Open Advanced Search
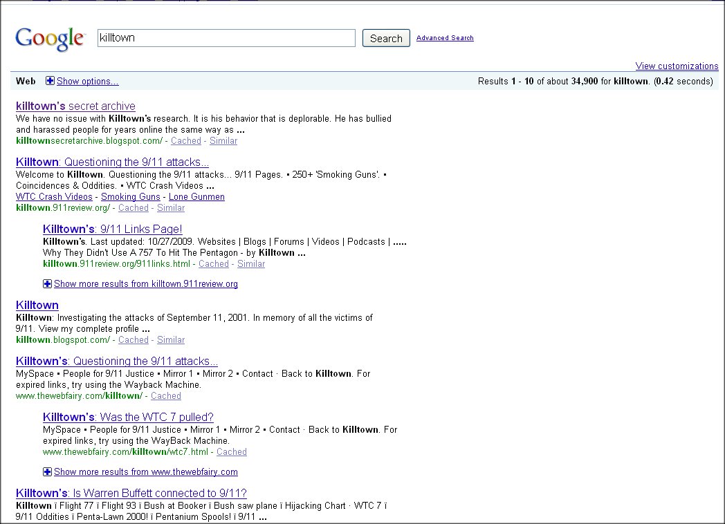Viewport: 725px width, 524px height. click(x=445, y=38)
